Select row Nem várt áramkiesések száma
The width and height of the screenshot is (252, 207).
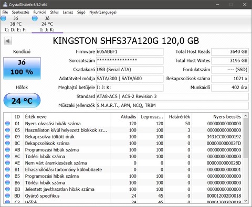[123, 163]
